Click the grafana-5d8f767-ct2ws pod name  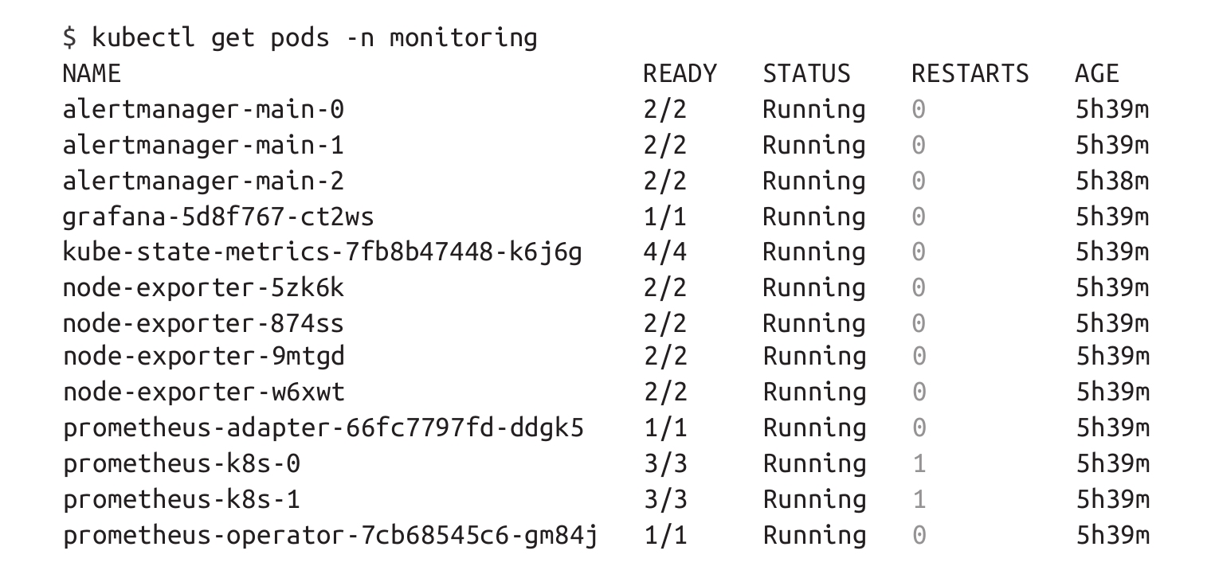[x=218, y=217]
